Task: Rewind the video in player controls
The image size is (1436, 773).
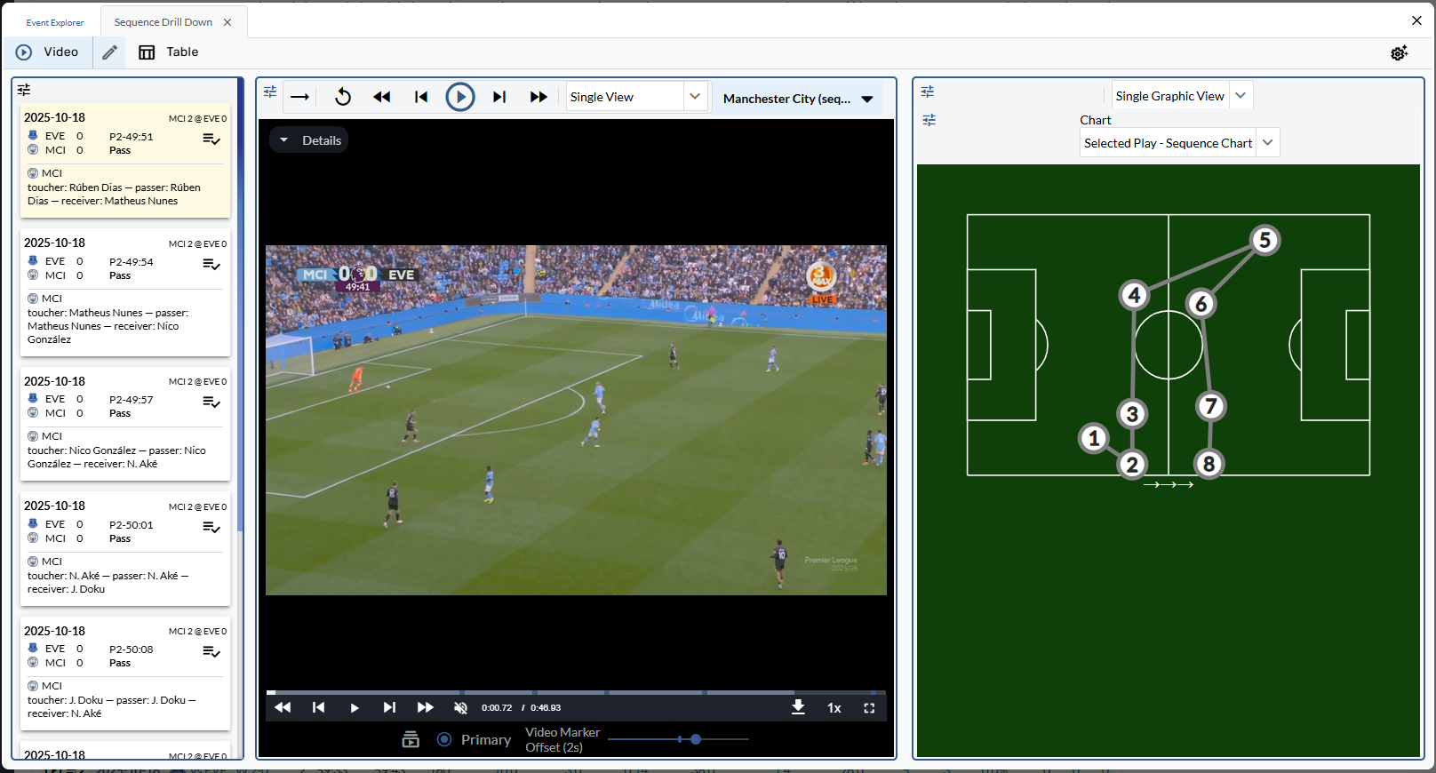Action: [283, 707]
